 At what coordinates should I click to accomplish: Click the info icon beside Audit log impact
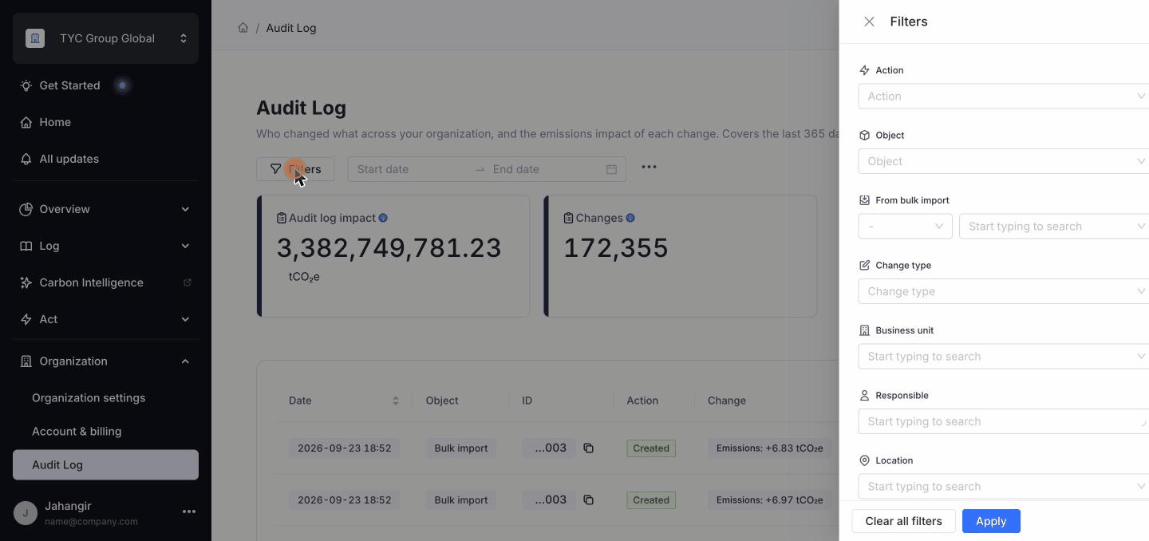(x=383, y=218)
